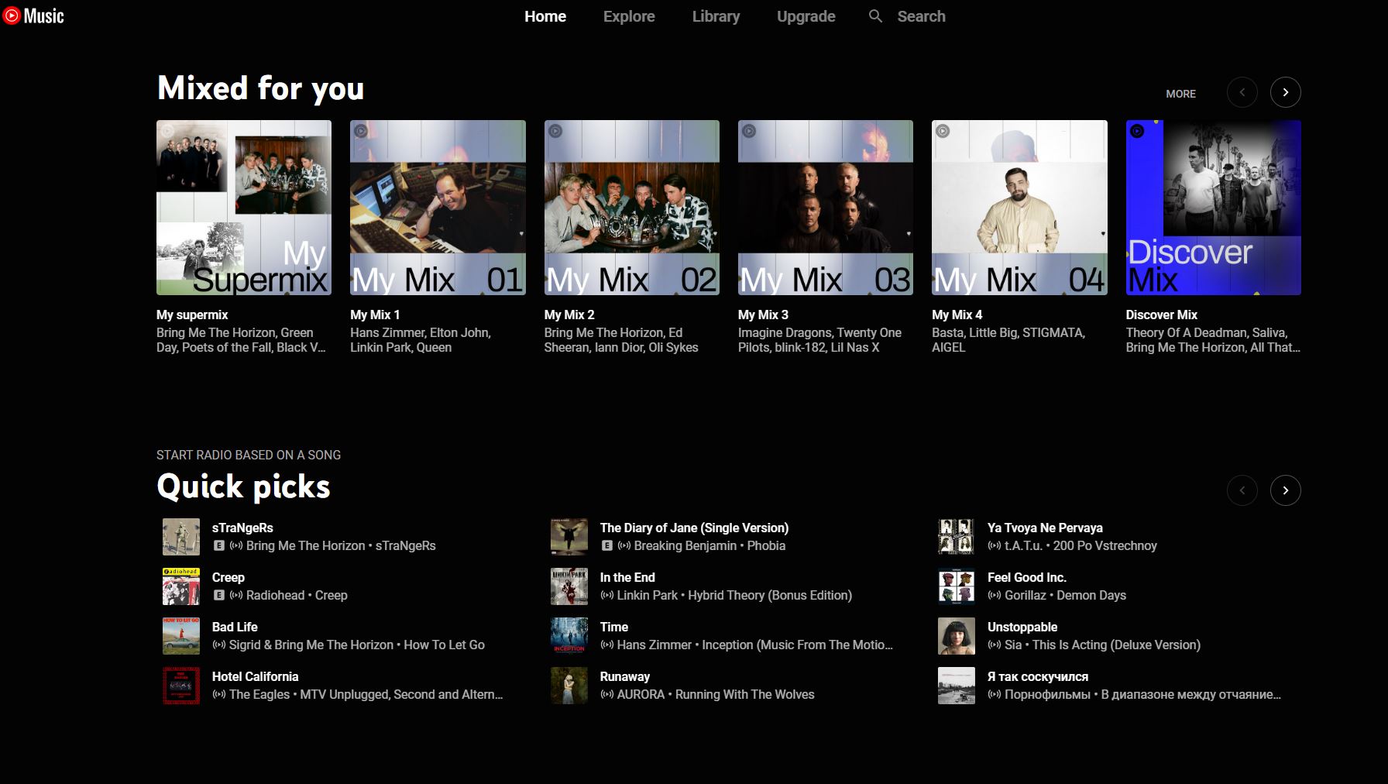The height and width of the screenshot is (784, 1388).
Task: Open My Mix 04 cover
Action: point(1019,208)
